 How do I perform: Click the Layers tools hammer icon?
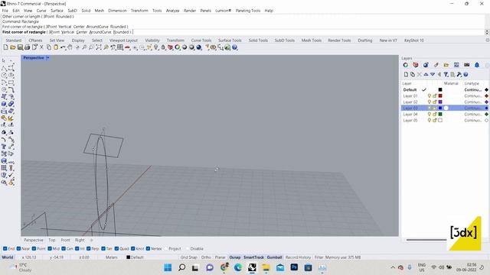(459, 75)
